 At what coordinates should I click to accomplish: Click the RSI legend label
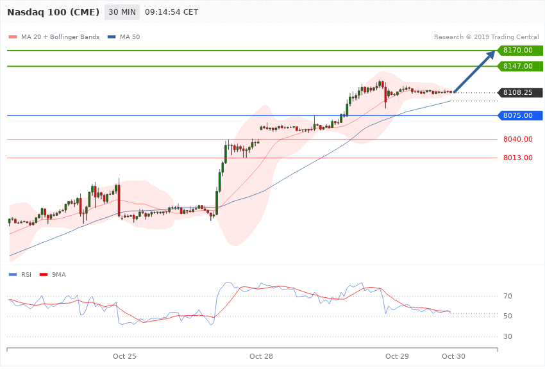(x=26, y=275)
